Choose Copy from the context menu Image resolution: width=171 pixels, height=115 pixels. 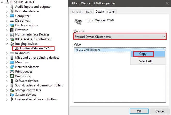pyautogui.click(x=148, y=54)
